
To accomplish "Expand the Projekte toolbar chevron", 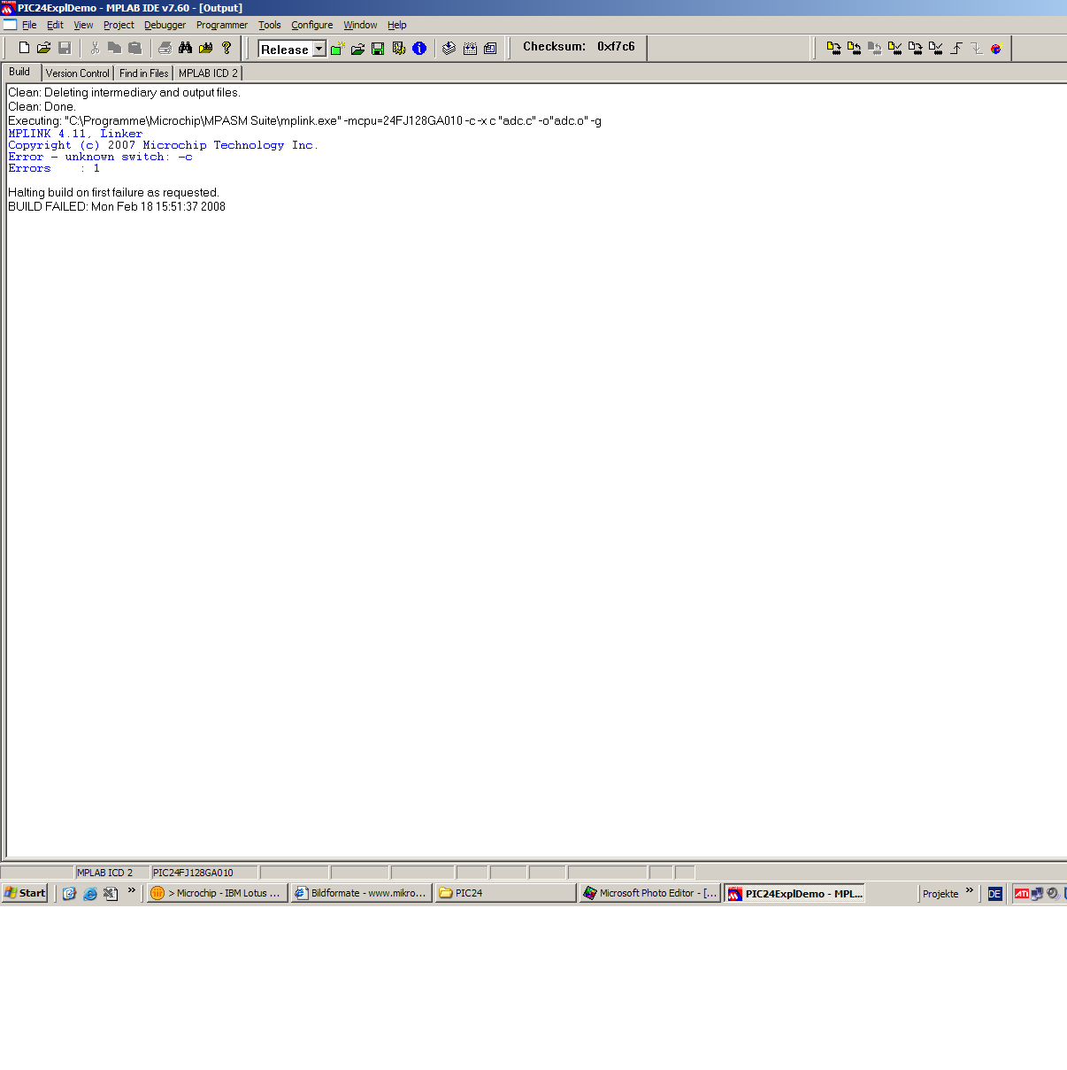I will click(x=970, y=890).
